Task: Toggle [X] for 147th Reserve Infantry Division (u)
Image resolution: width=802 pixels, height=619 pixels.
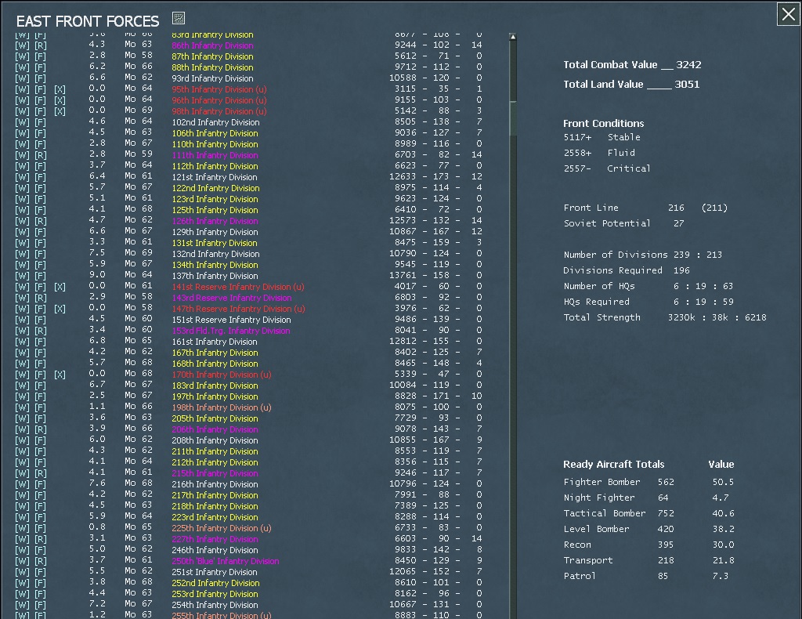Action: click(60, 309)
